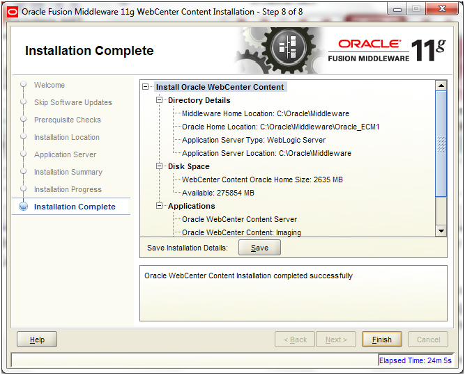This screenshot has width=465, height=375.
Task: Select Skip Software Updates step
Action: click(x=73, y=102)
